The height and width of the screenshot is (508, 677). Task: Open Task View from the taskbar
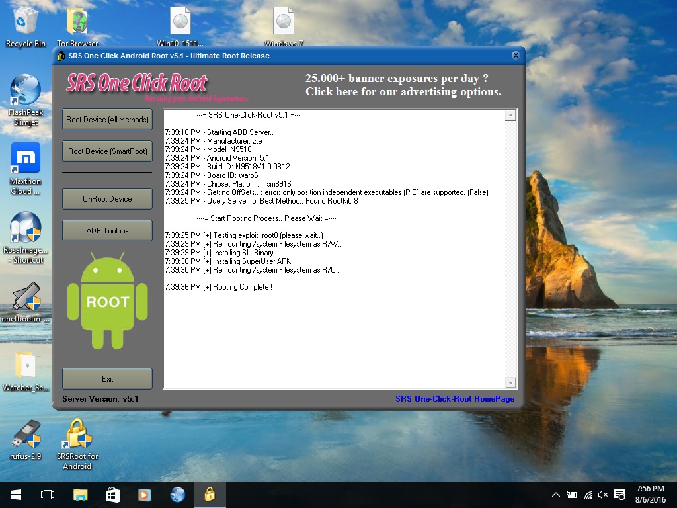47,495
